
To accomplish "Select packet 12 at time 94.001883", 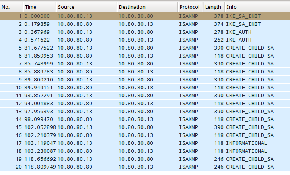I will (145, 104).
